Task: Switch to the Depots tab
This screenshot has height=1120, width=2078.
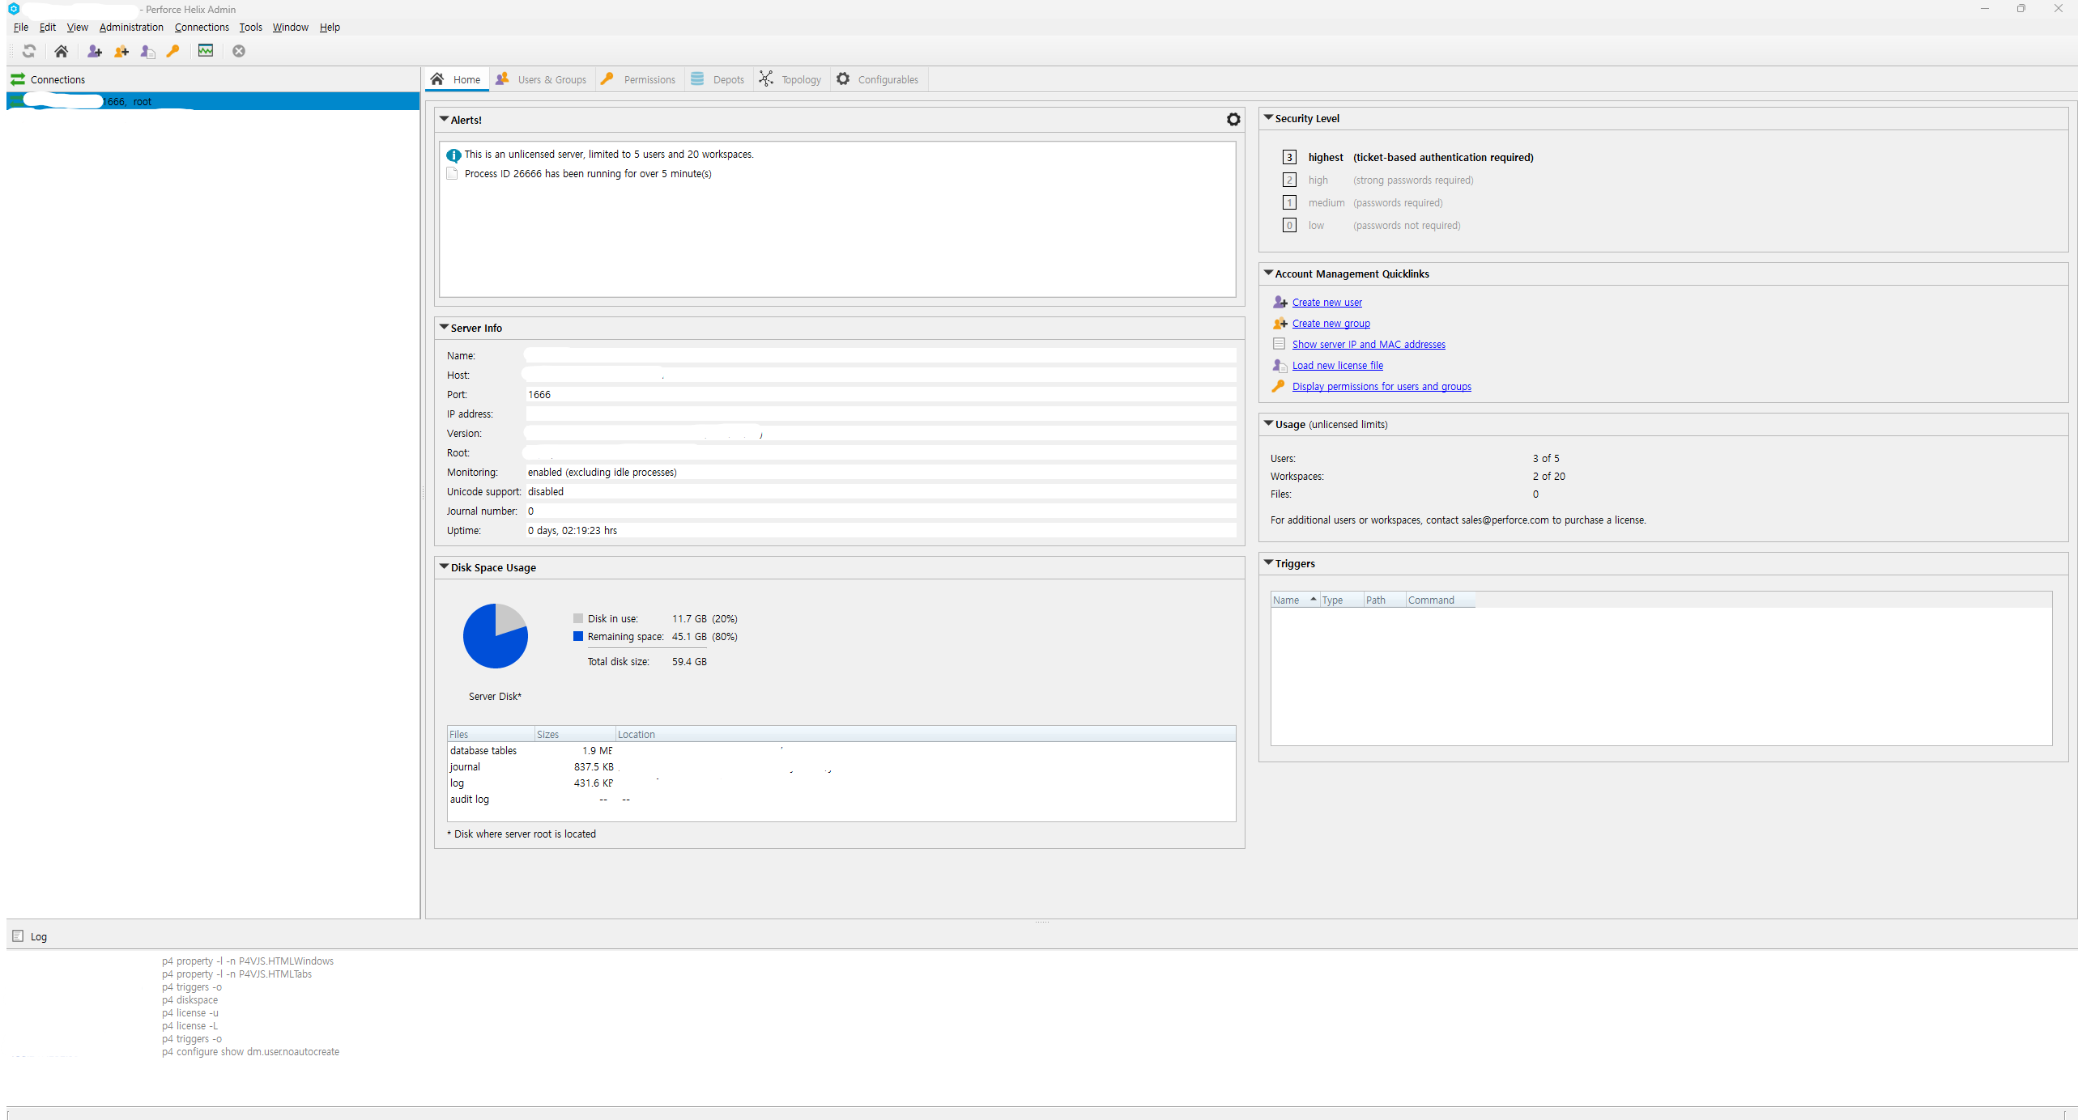Action: (718, 79)
